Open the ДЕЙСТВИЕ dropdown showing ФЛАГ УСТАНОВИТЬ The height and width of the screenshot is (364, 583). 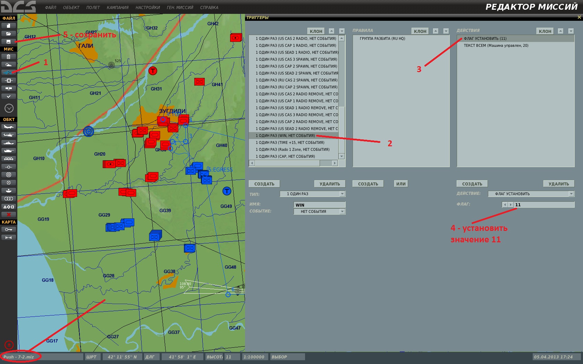[x=531, y=194]
